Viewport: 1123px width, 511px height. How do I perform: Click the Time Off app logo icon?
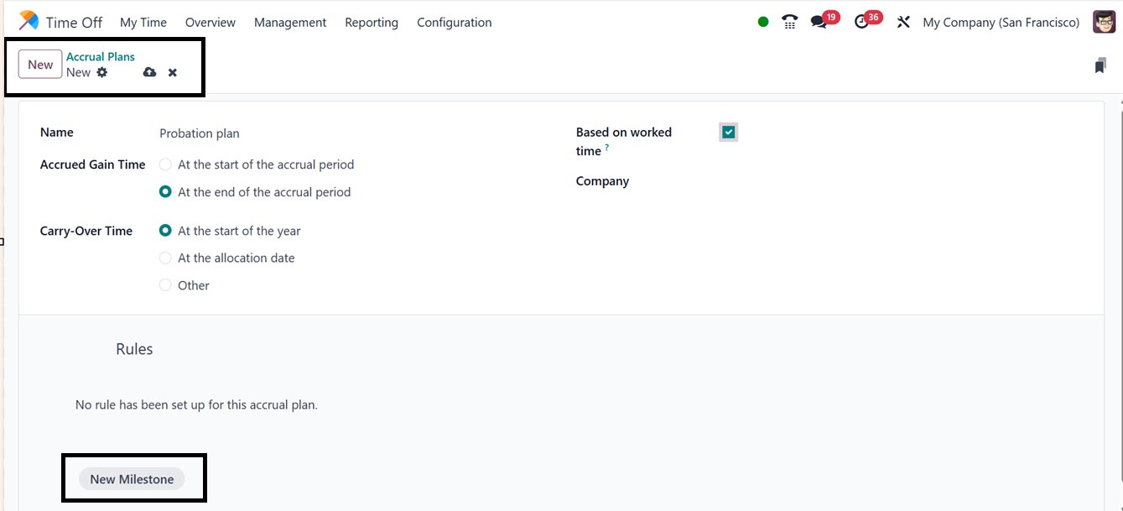(29, 21)
